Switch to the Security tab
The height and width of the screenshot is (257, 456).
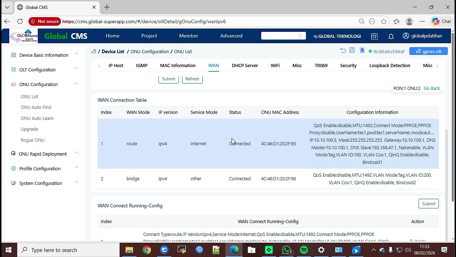pos(348,65)
